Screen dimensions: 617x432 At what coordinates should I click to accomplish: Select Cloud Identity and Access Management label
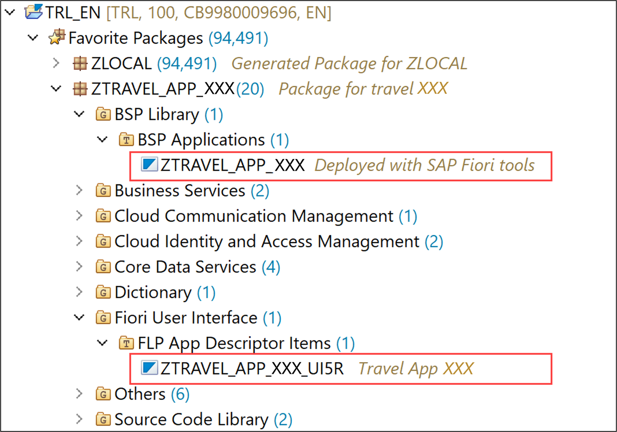point(267,241)
